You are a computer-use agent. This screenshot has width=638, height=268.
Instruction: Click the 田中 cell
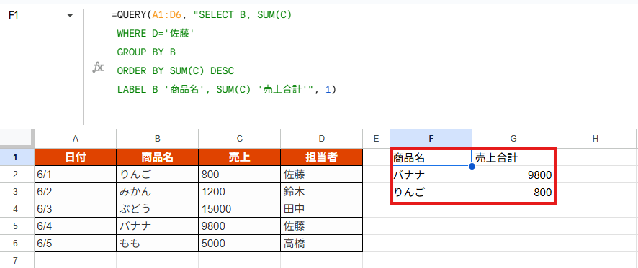tap(321, 208)
